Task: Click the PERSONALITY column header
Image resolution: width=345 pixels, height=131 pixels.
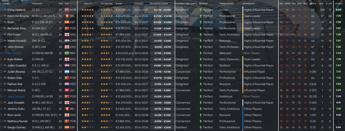Action: point(227,4)
